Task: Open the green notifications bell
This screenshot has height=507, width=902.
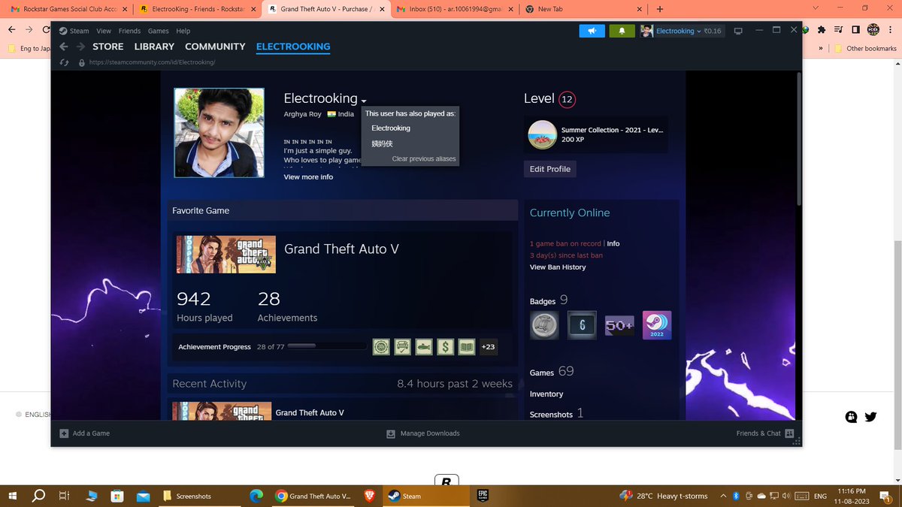Action: pos(622,31)
